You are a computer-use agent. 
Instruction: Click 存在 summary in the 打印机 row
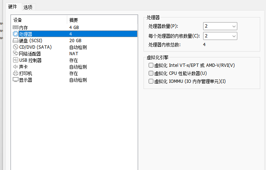(x=74, y=73)
